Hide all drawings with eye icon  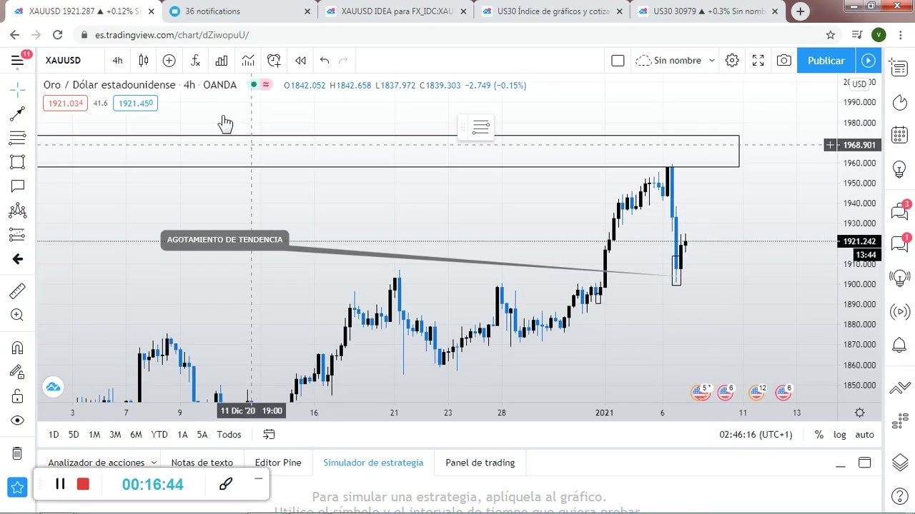tap(18, 420)
